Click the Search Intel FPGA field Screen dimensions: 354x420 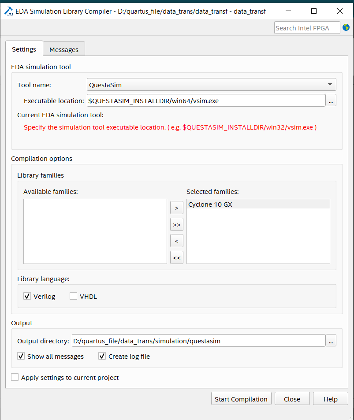307,28
